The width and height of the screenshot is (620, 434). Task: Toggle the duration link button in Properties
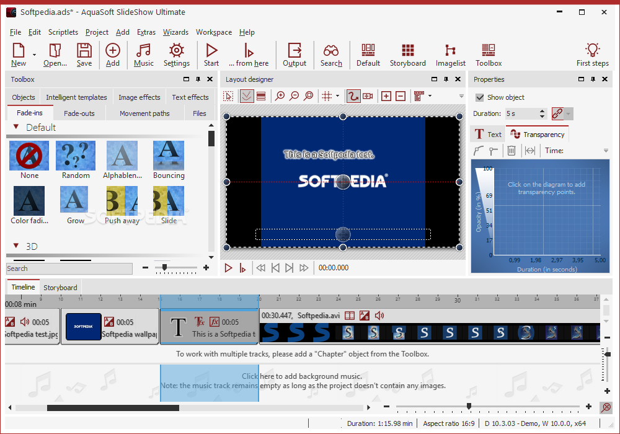(x=557, y=113)
